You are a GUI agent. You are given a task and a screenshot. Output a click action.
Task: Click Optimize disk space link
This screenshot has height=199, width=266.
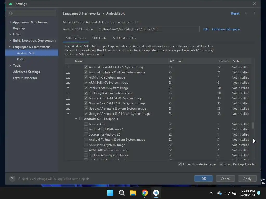(226, 29)
